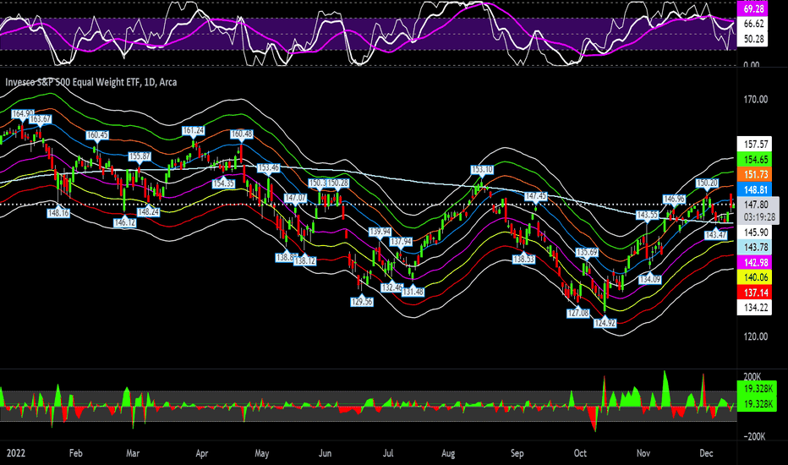Select the 147.07 pivot label

[x=296, y=198]
